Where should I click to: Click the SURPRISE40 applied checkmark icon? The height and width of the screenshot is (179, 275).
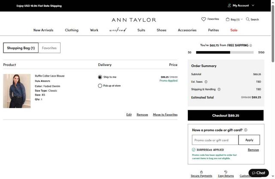coord(194,150)
